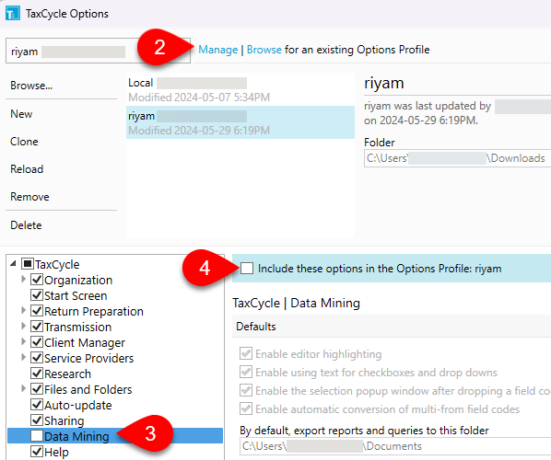The width and height of the screenshot is (551, 460).
Task: Uncheck the Files and Folders checkbox
Action: 37,389
